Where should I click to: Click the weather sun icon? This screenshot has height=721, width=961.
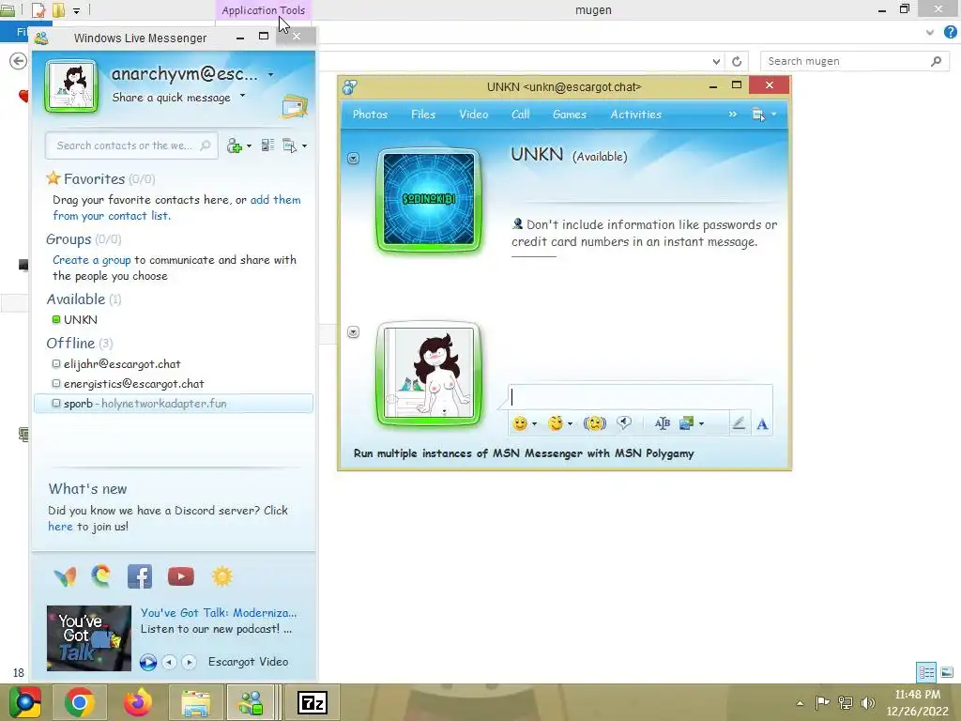(221, 576)
